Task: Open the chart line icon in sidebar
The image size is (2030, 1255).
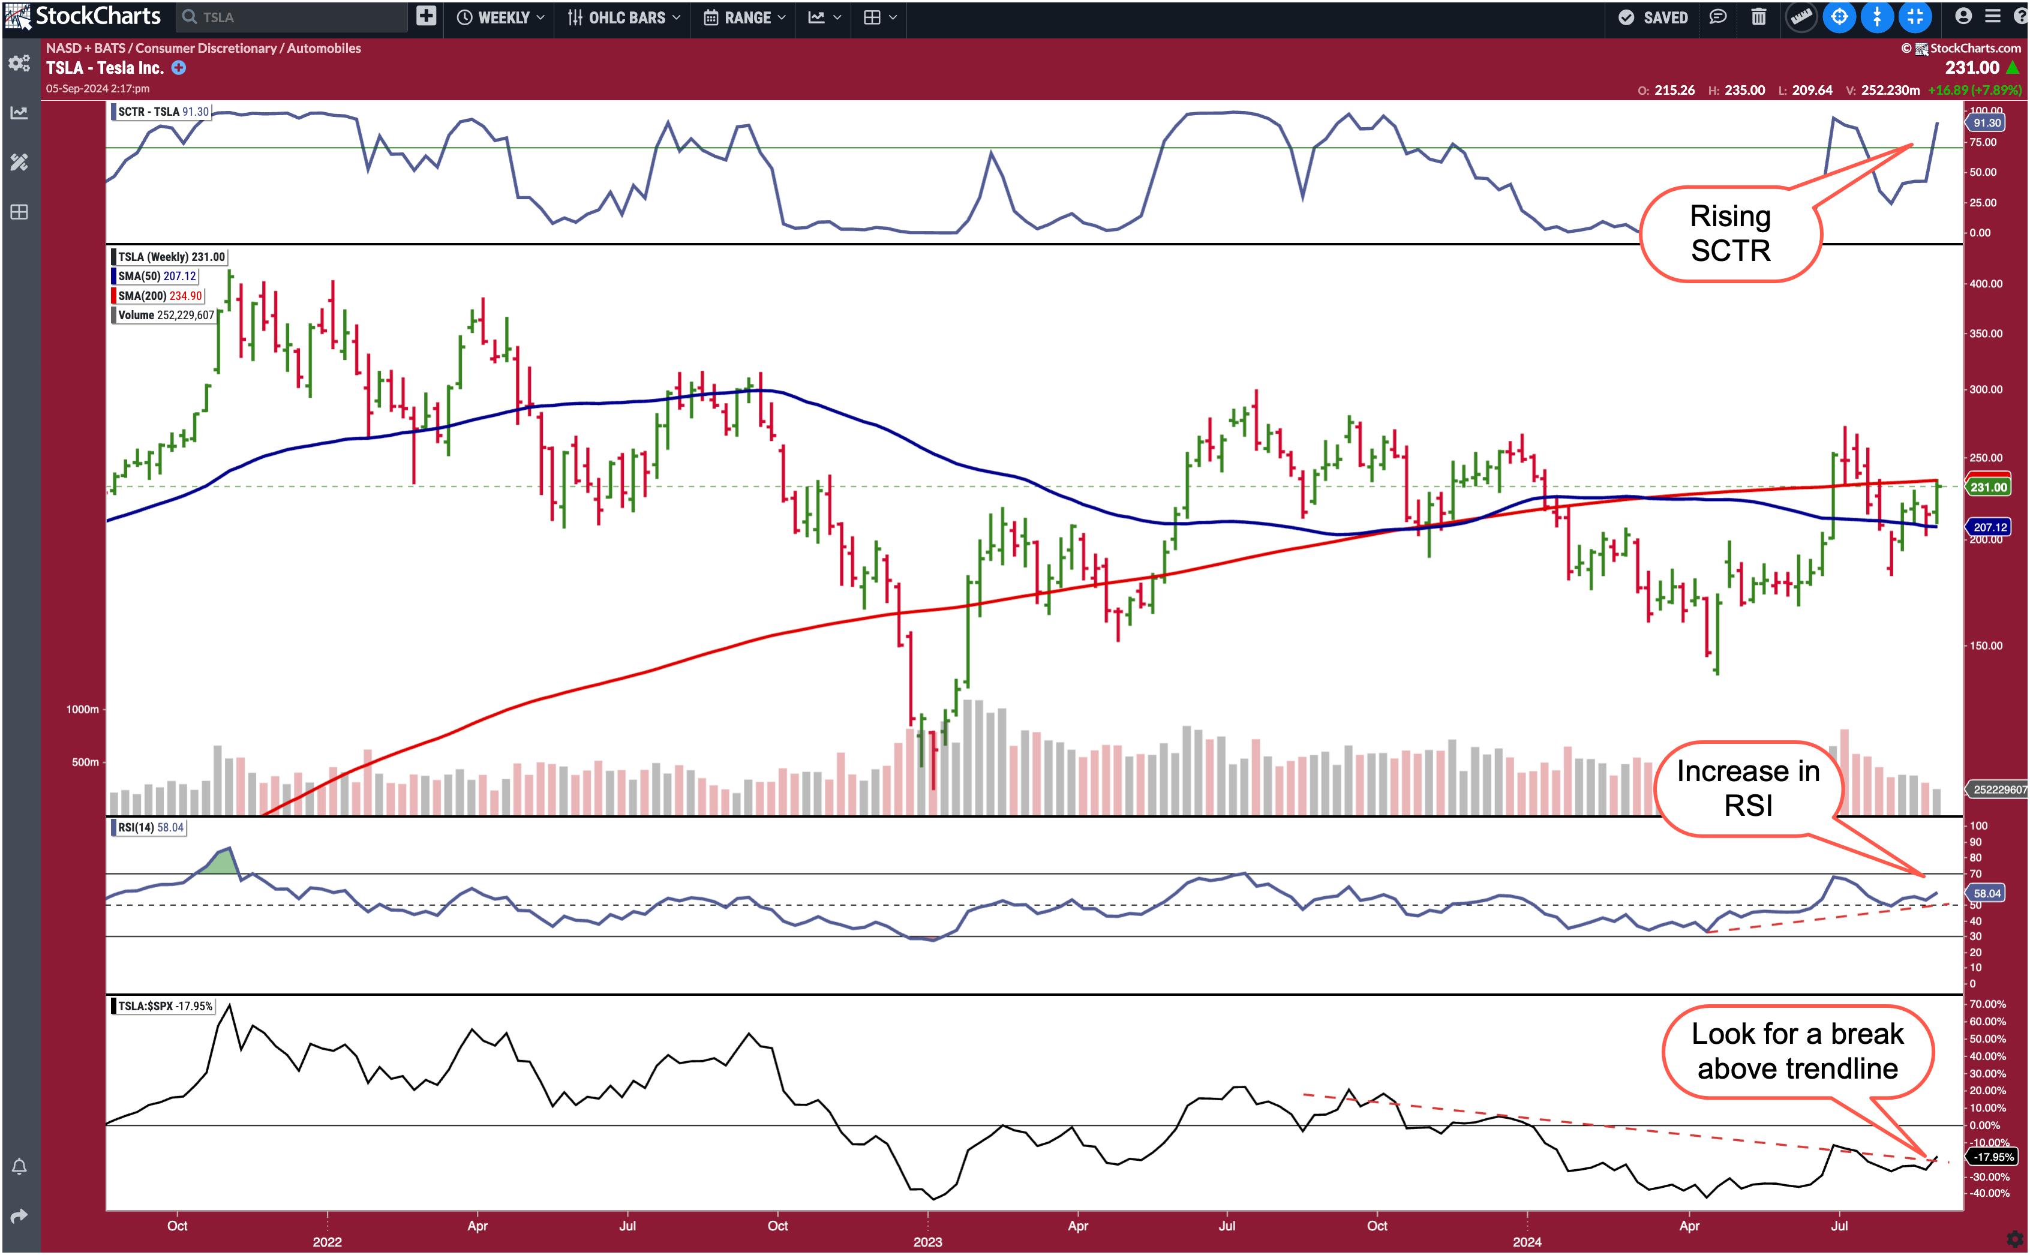Action: [x=19, y=113]
